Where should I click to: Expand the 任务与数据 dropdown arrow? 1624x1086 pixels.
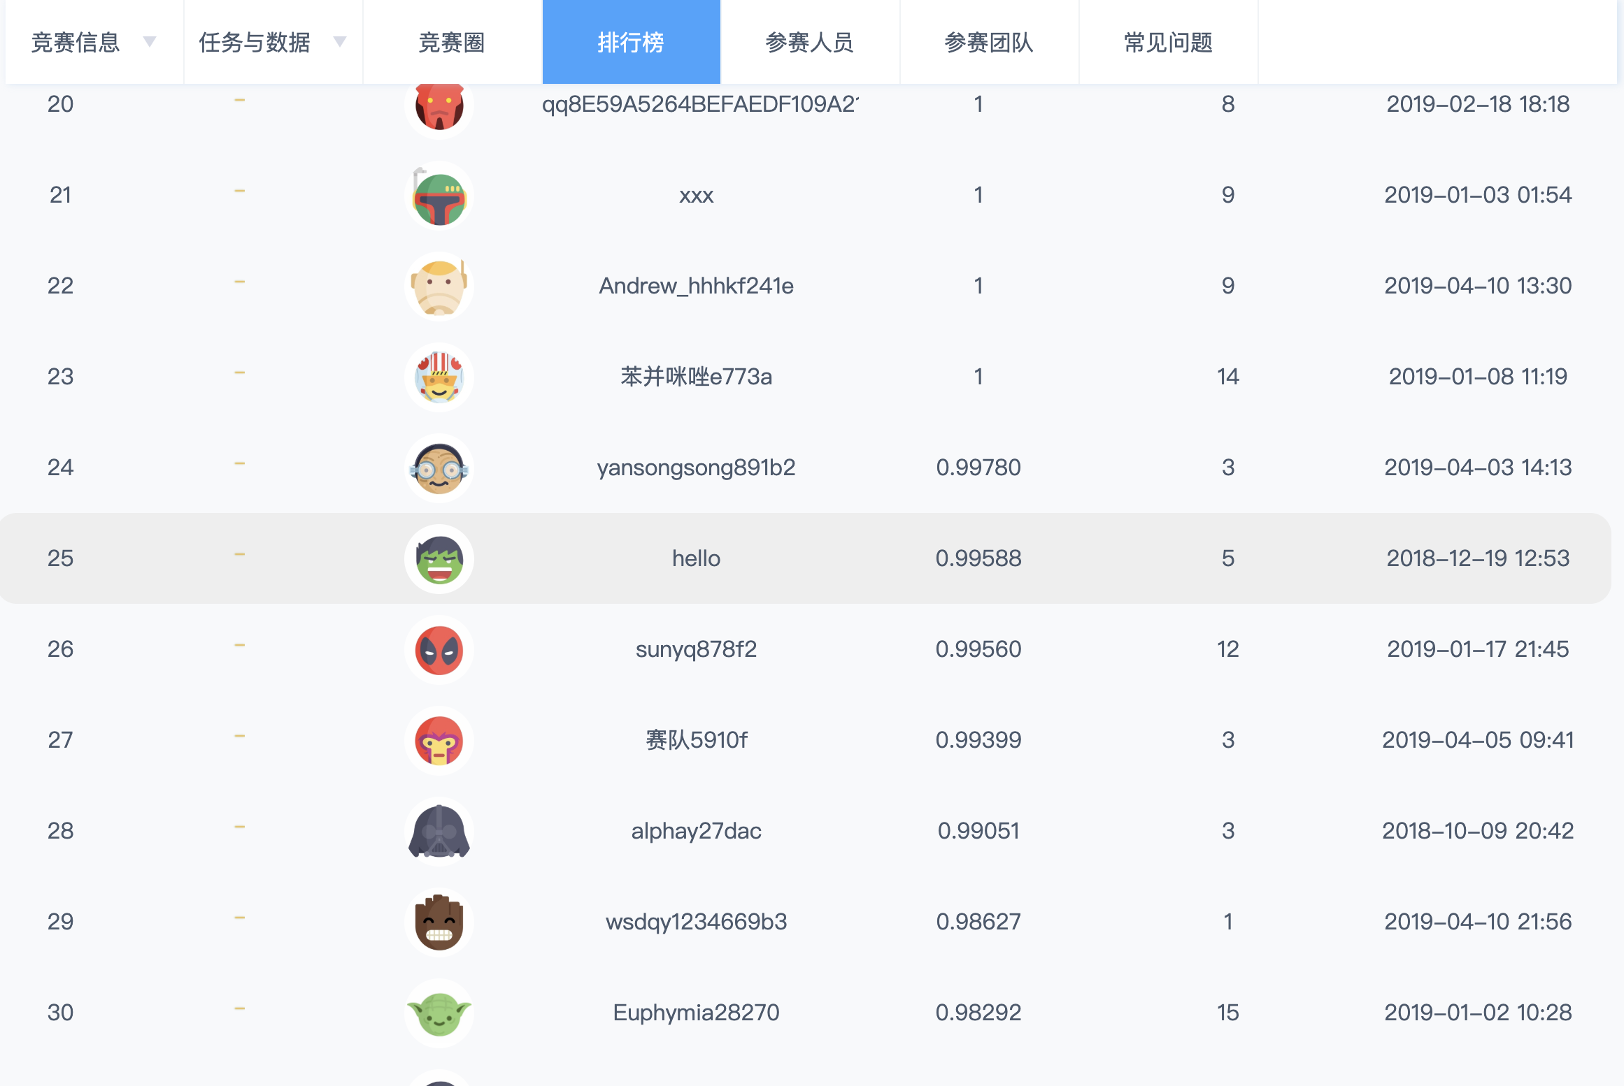(x=340, y=42)
